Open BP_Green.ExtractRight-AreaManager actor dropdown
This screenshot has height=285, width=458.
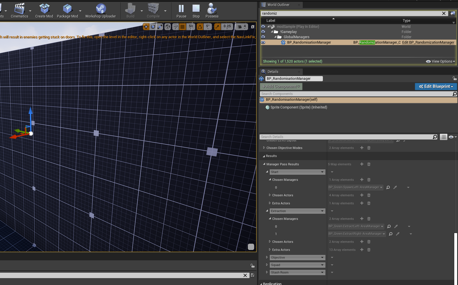357,234
